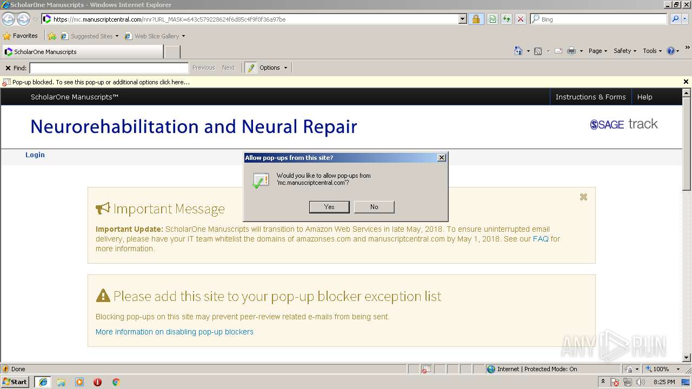Screen dimensions: 692x389
Task: Open Windows Explorer from taskbar
Action: coord(61,381)
